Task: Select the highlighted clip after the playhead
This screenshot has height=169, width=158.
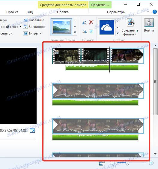Action: [x=127, y=56]
